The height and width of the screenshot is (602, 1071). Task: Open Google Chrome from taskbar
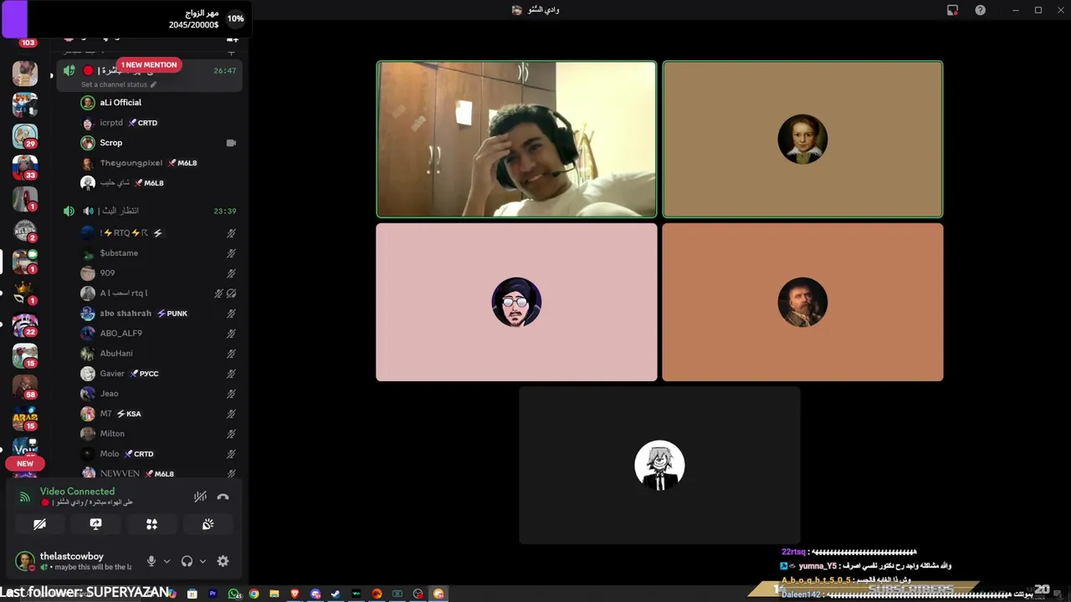point(254,594)
